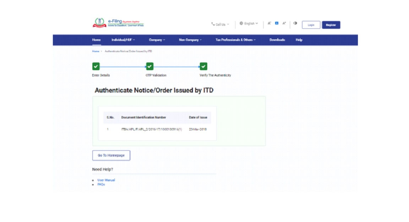Screen dimensions: 409x222
Task: Reset to default font size icon
Action: click(277, 24)
